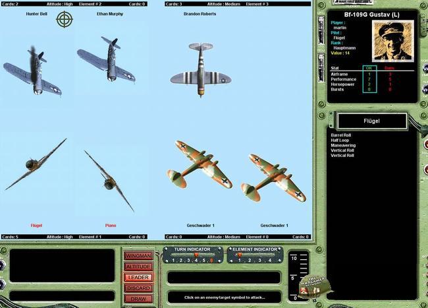Click the Bf-109G Gustav (L) title
This screenshot has height=308, width=428.
371,15
